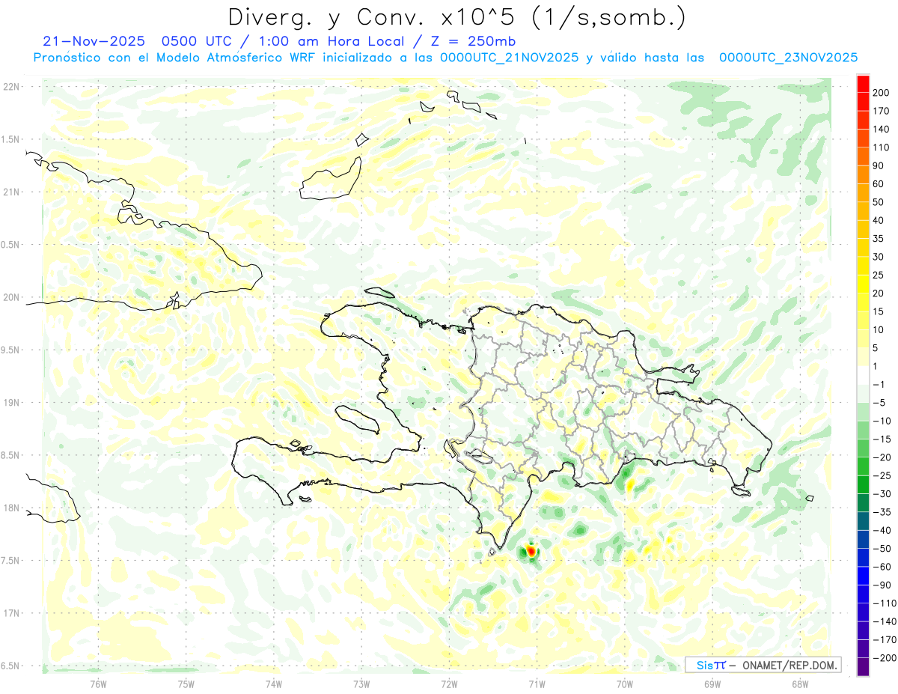The height and width of the screenshot is (694, 898).
Task: Click the colorbar value '-10'
Action: coord(882,421)
